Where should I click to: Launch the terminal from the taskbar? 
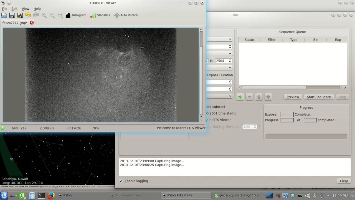[41, 195]
